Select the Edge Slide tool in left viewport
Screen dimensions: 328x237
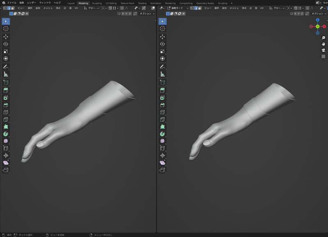point(6,148)
